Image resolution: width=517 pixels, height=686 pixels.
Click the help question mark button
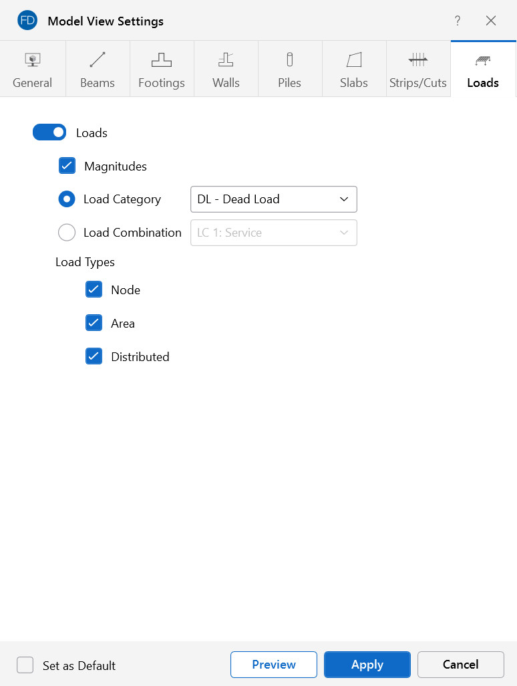point(458,21)
